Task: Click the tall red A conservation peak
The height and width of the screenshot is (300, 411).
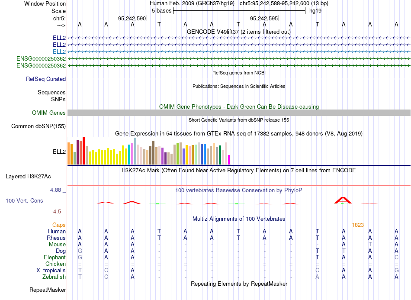Action: point(343,200)
